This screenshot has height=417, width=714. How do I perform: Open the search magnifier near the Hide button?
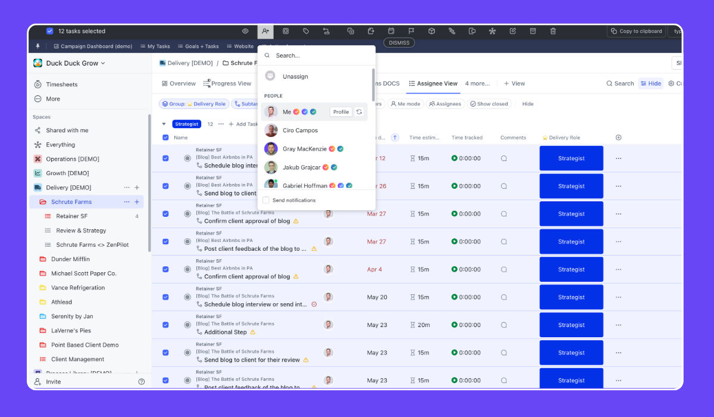tap(610, 83)
